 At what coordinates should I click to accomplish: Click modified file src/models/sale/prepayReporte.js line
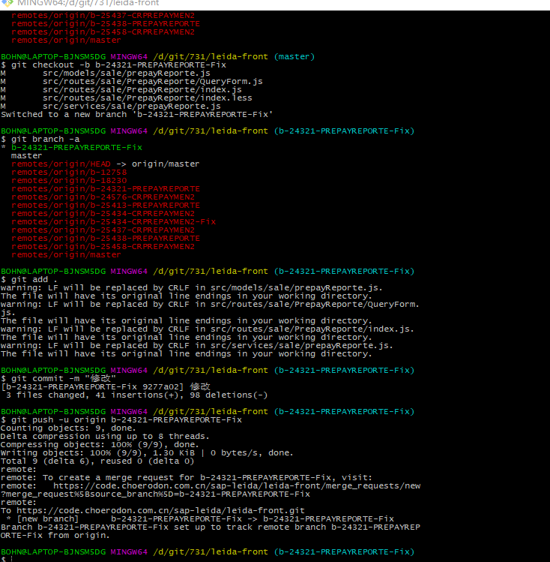[106, 73]
